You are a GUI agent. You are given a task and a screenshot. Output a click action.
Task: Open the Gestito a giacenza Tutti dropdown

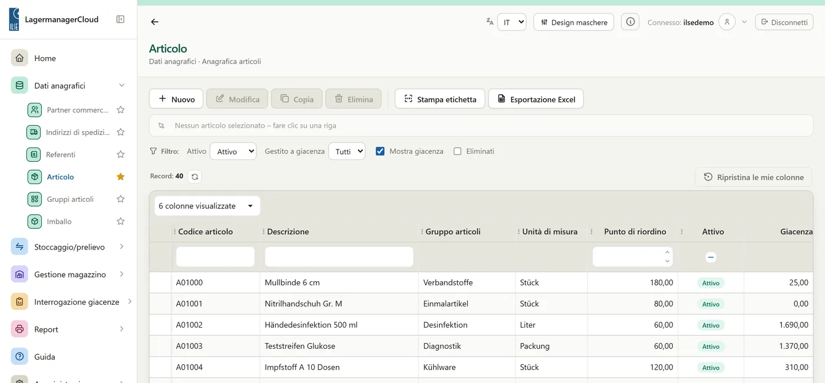pos(346,151)
